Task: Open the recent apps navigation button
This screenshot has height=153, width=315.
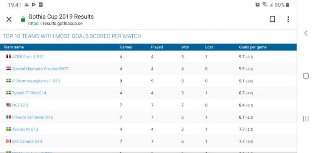Action: coord(306,119)
